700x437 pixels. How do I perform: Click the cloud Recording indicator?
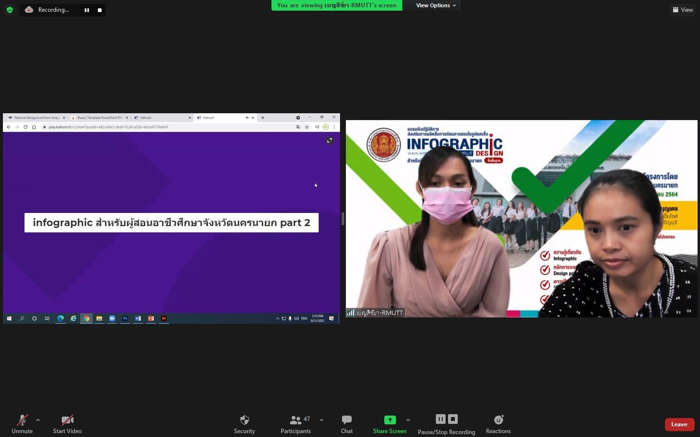pos(47,10)
